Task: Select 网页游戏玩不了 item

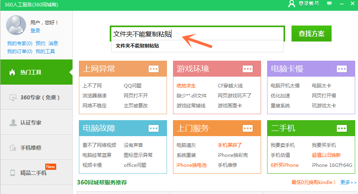Action: [x=235, y=96]
